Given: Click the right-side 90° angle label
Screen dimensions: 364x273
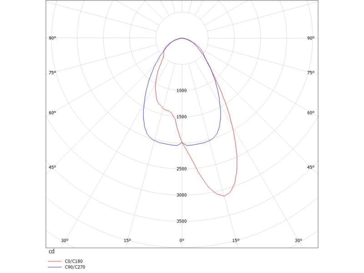Looking at the screenshot, I should [x=311, y=38].
